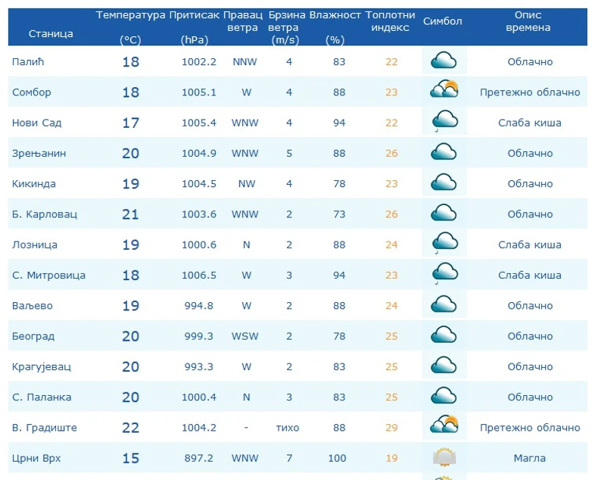Click the rain icon for Лозница
The image size is (598, 480).
pyautogui.click(x=444, y=244)
